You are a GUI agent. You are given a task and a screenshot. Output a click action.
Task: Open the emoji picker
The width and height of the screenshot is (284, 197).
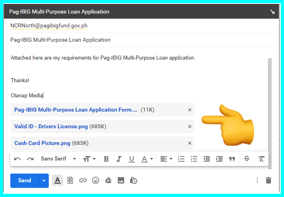pyautogui.click(x=96, y=180)
